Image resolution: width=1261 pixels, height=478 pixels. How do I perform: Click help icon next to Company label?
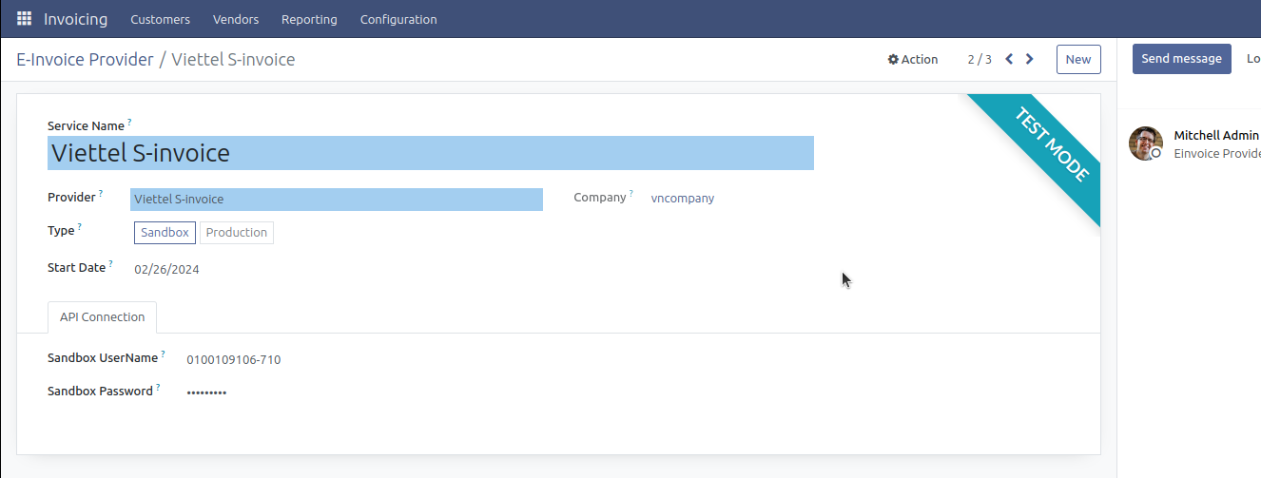click(631, 193)
